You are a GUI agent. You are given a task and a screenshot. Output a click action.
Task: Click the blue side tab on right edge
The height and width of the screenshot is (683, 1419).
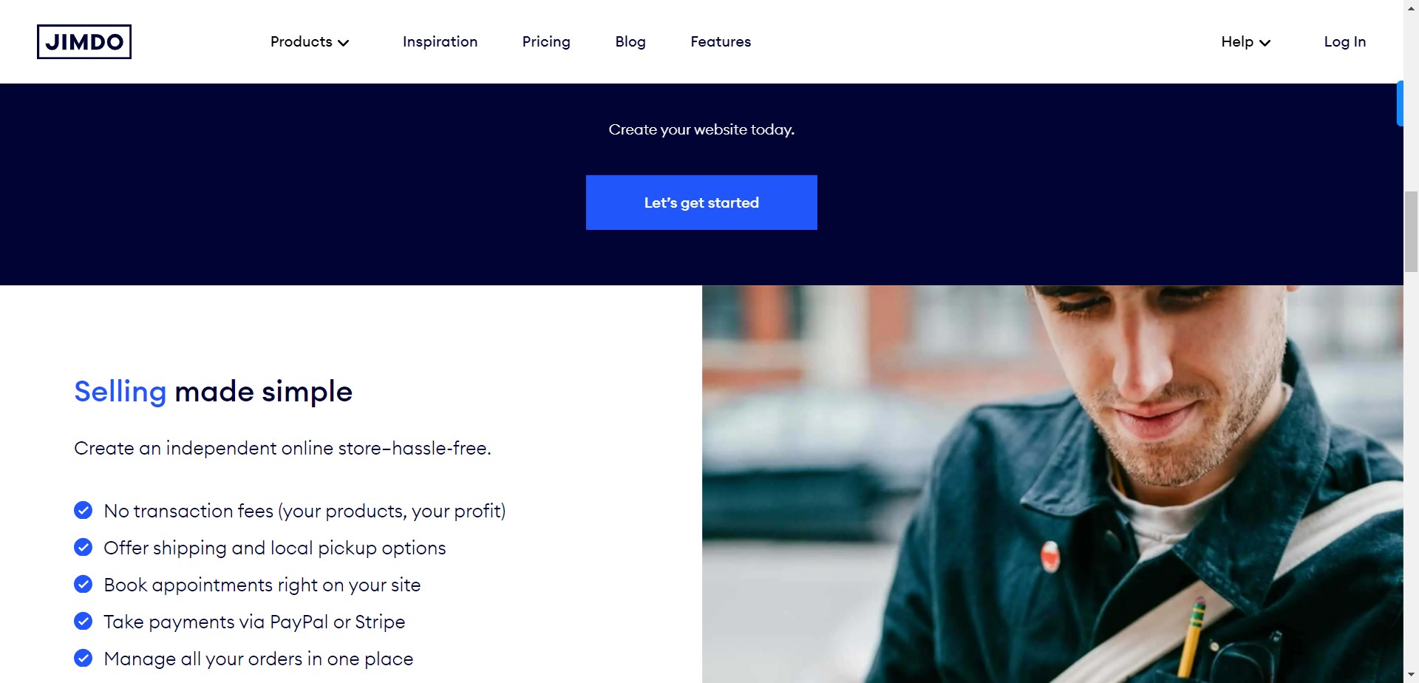click(x=1400, y=103)
